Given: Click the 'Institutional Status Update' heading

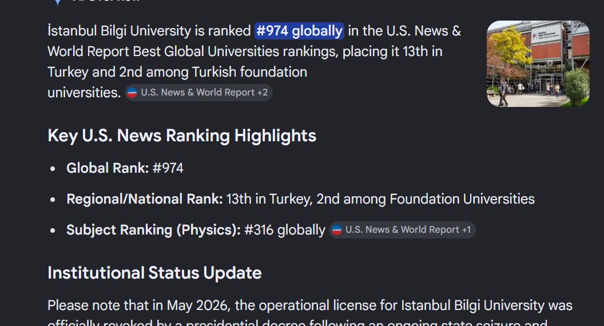Looking at the screenshot, I should pyautogui.click(x=154, y=273).
